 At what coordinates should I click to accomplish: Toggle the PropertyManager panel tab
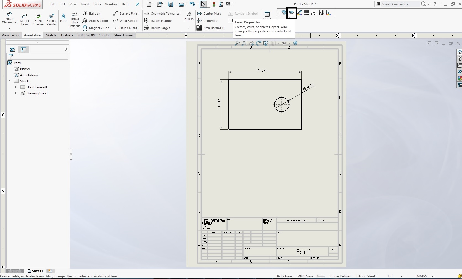click(x=23, y=49)
